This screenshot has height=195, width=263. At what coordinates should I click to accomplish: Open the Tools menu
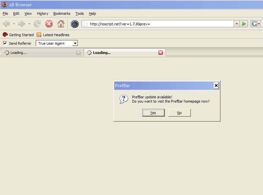point(80,13)
